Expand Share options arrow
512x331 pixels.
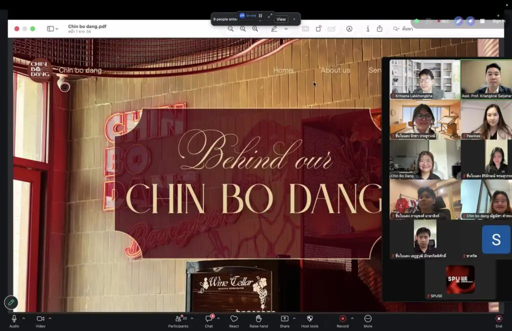click(294, 318)
